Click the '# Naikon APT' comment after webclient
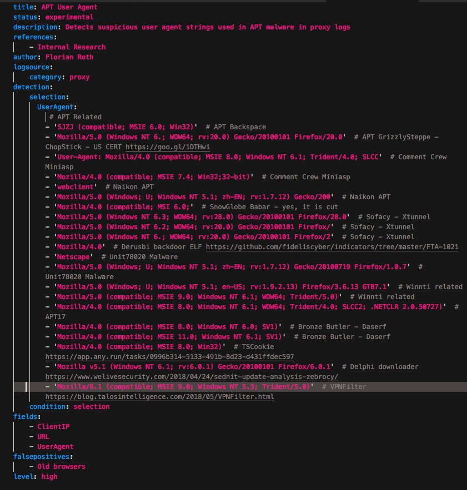Screen dimensions: 467x490 pos(129,187)
